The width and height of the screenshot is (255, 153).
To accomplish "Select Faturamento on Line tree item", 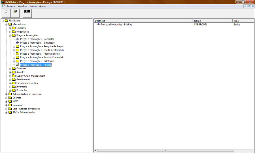I will point(27,83).
